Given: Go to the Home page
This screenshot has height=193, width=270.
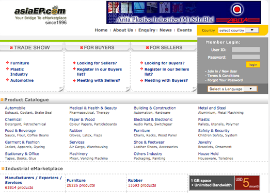Looking at the screenshot, I should tap(101, 30).
